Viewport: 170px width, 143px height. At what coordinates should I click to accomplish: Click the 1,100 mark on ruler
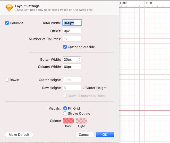[x=149, y=3]
